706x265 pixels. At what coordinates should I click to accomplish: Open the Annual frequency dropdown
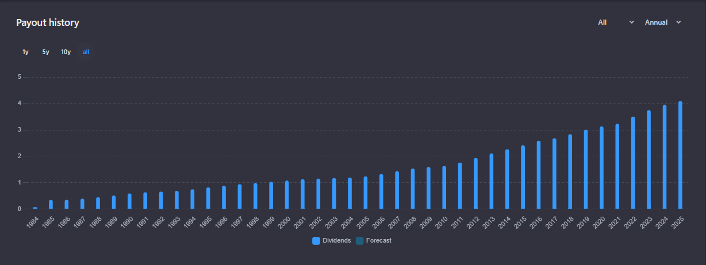[662, 22]
